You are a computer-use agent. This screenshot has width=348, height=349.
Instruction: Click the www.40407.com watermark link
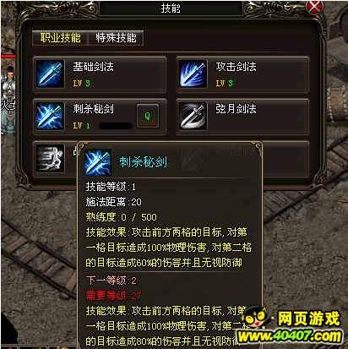pyautogui.click(x=290, y=336)
